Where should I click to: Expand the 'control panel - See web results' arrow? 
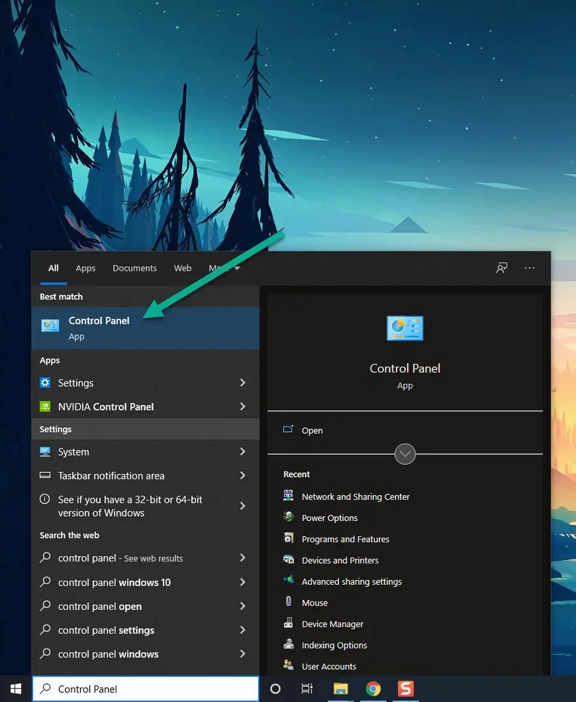pyautogui.click(x=242, y=557)
